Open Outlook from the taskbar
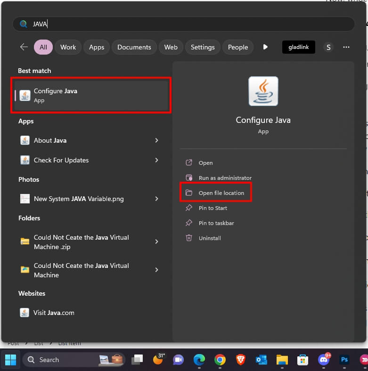The width and height of the screenshot is (368, 371). click(x=261, y=360)
